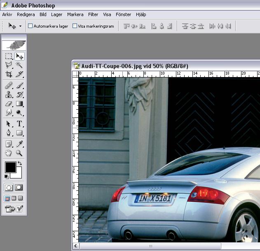
Task: Open the Redigera menu
Action: pyautogui.click(x=26, y=14)
